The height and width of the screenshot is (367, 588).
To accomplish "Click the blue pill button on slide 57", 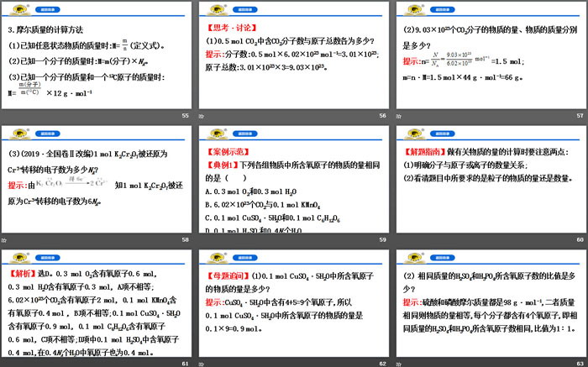I will 443,9.
